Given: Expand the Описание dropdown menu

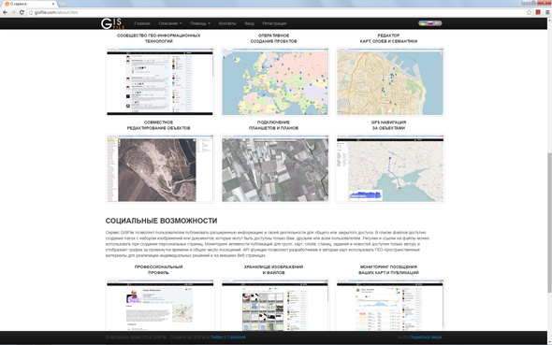Looking at the screenshot, I should 170,23.
